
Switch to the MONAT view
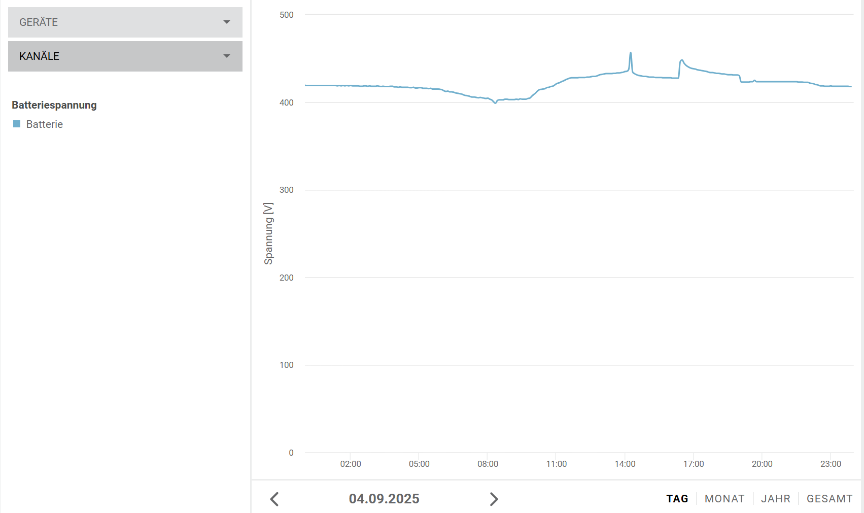(724, 499)
